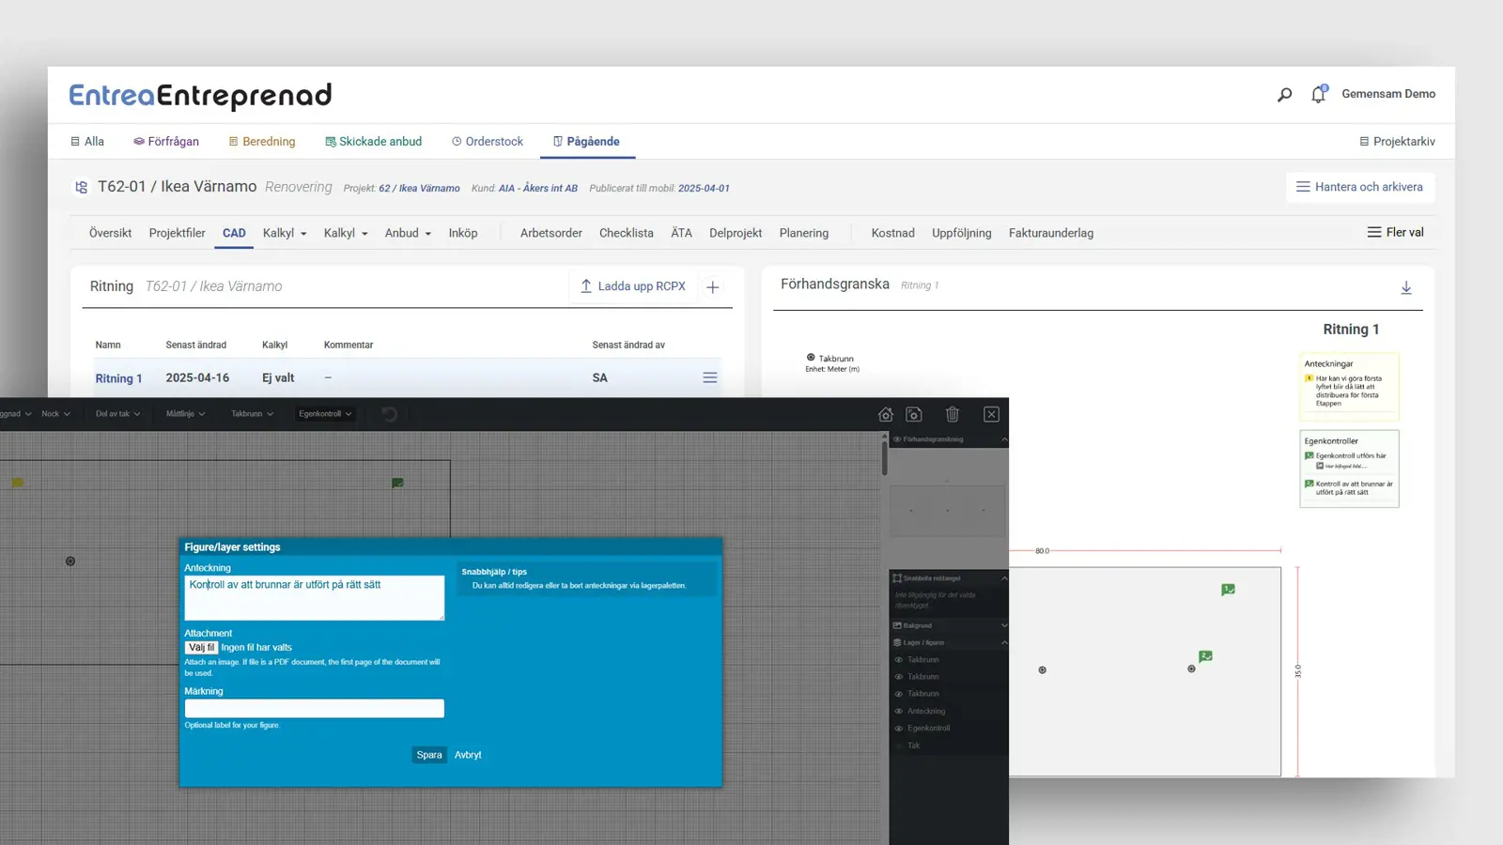Open the Ritning 1 row hamburger menu
The image size is (1503, 845).
[710, 377]
